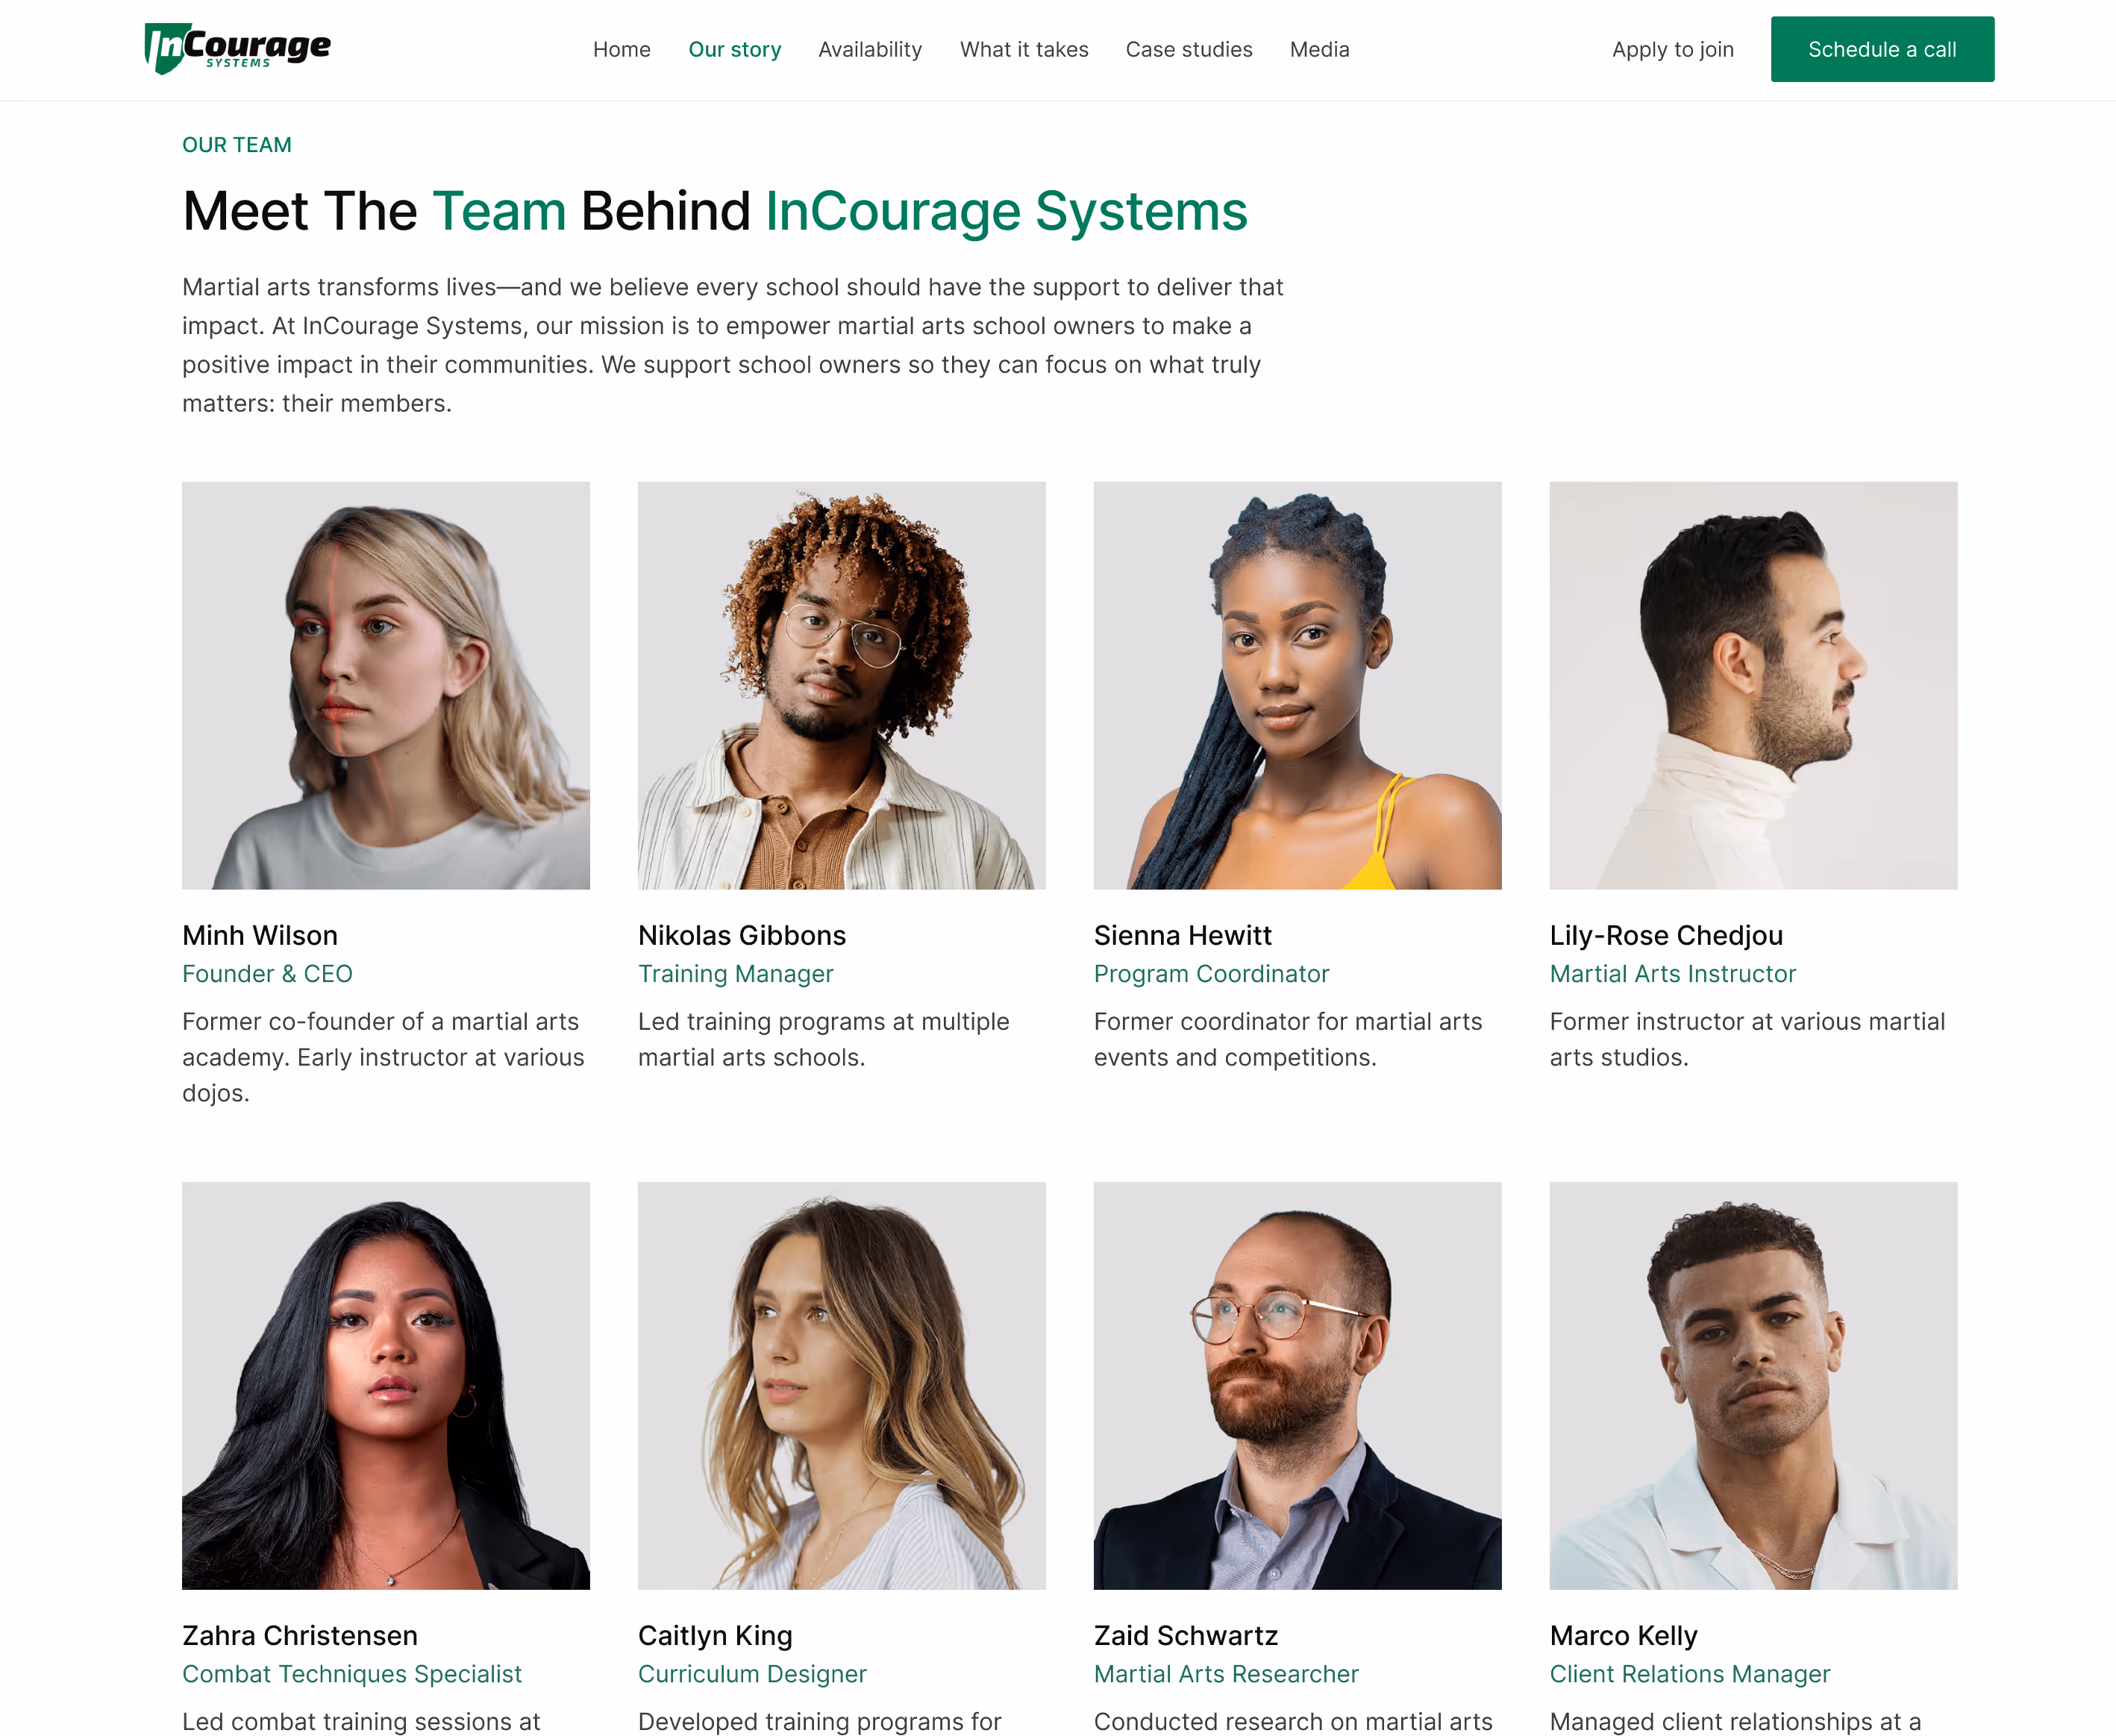Open Zahra Christensen's profile photo
The height and width of the screenshot is (1736, 2116).
pos(385,1385)
